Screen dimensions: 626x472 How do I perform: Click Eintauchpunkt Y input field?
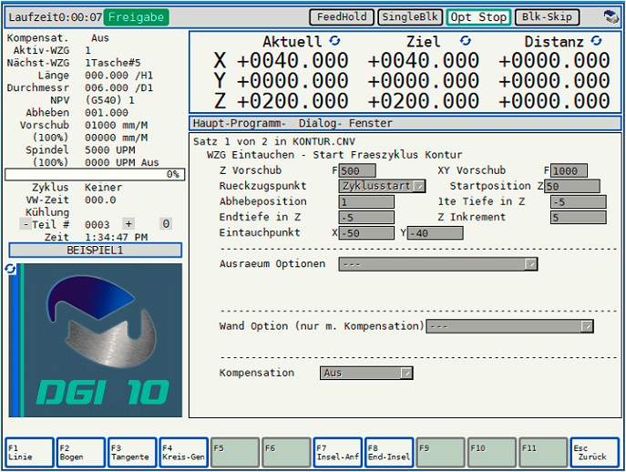click(436, 232)
